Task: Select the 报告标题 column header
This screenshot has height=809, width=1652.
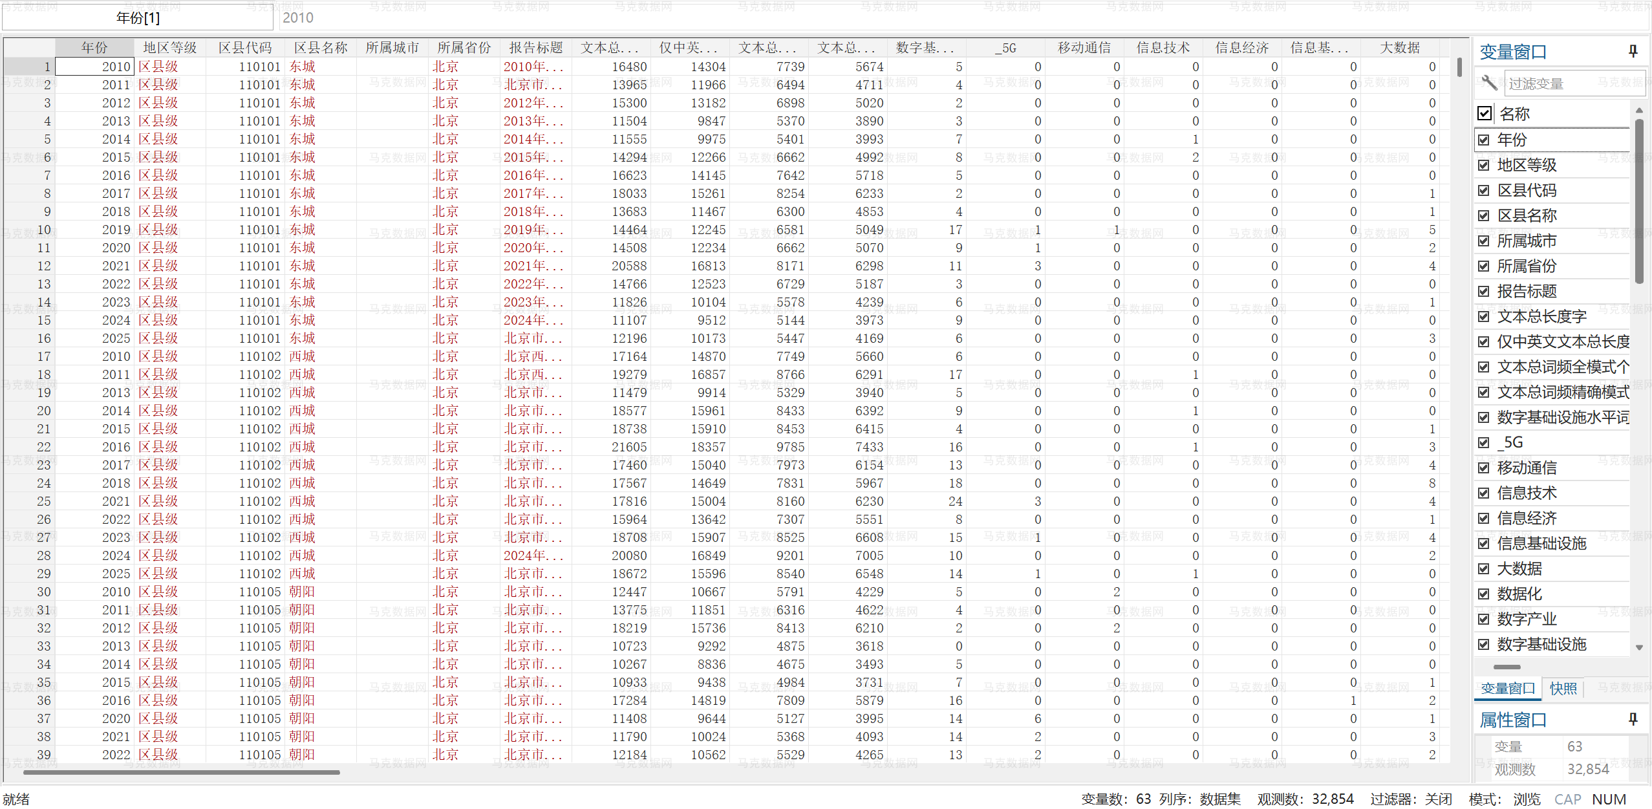Action: [x=535, y=48]
